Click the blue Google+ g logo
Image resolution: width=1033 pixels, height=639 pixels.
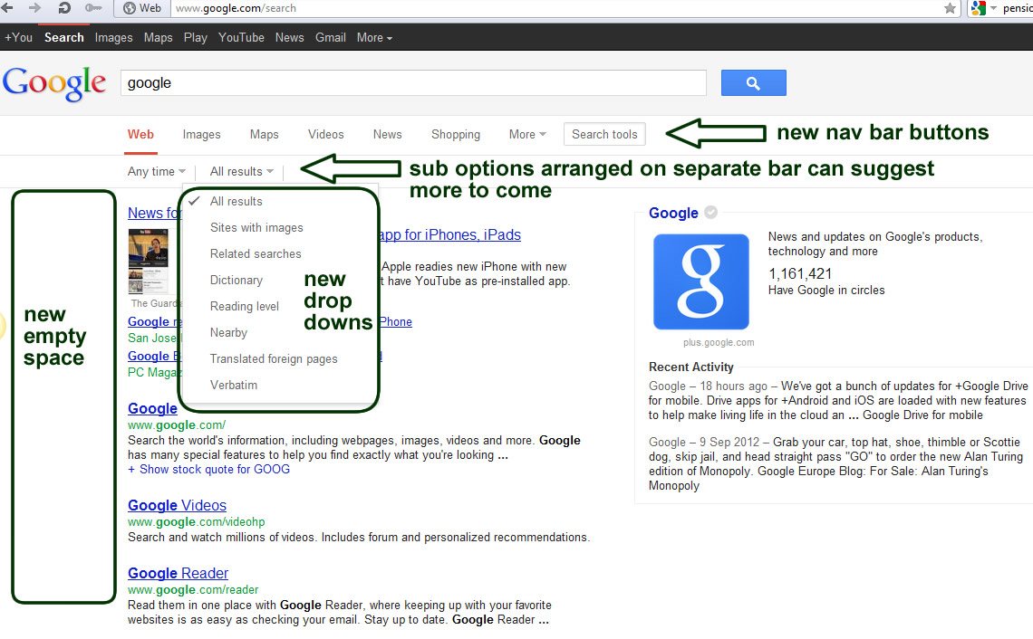tap(701, 281)
